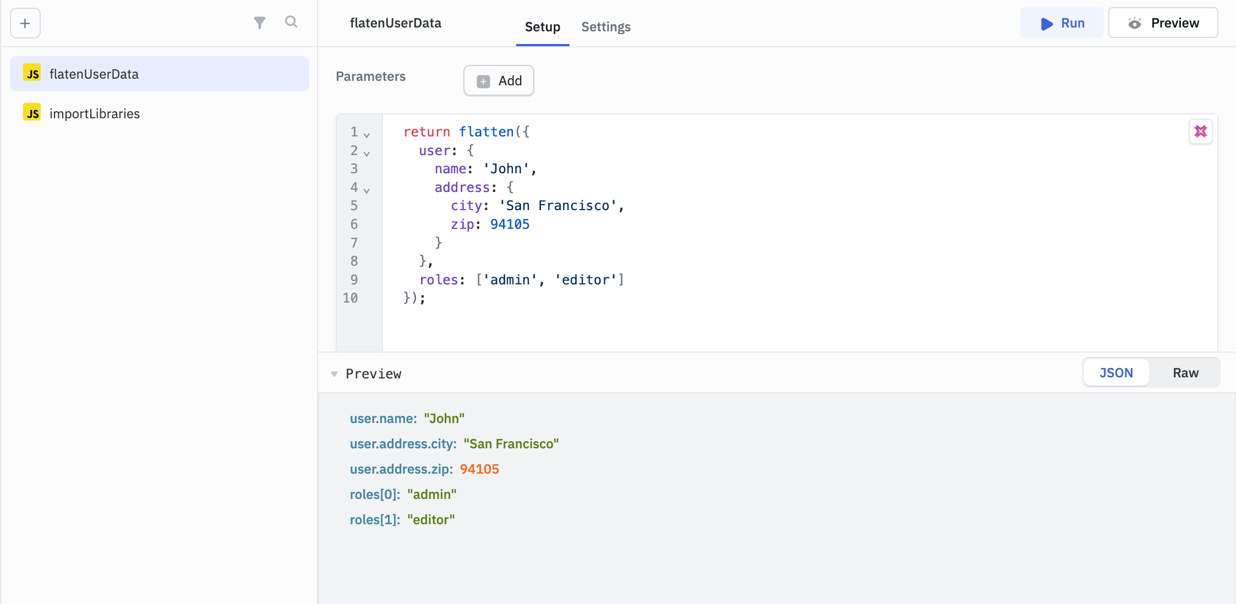Open the Setup tab
This screenshot has height=604, width=1236.
[x=542, y=27]
